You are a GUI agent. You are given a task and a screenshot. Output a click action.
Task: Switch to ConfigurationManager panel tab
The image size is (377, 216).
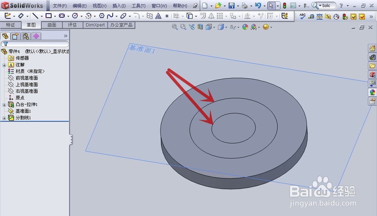(x=26, y=36)
